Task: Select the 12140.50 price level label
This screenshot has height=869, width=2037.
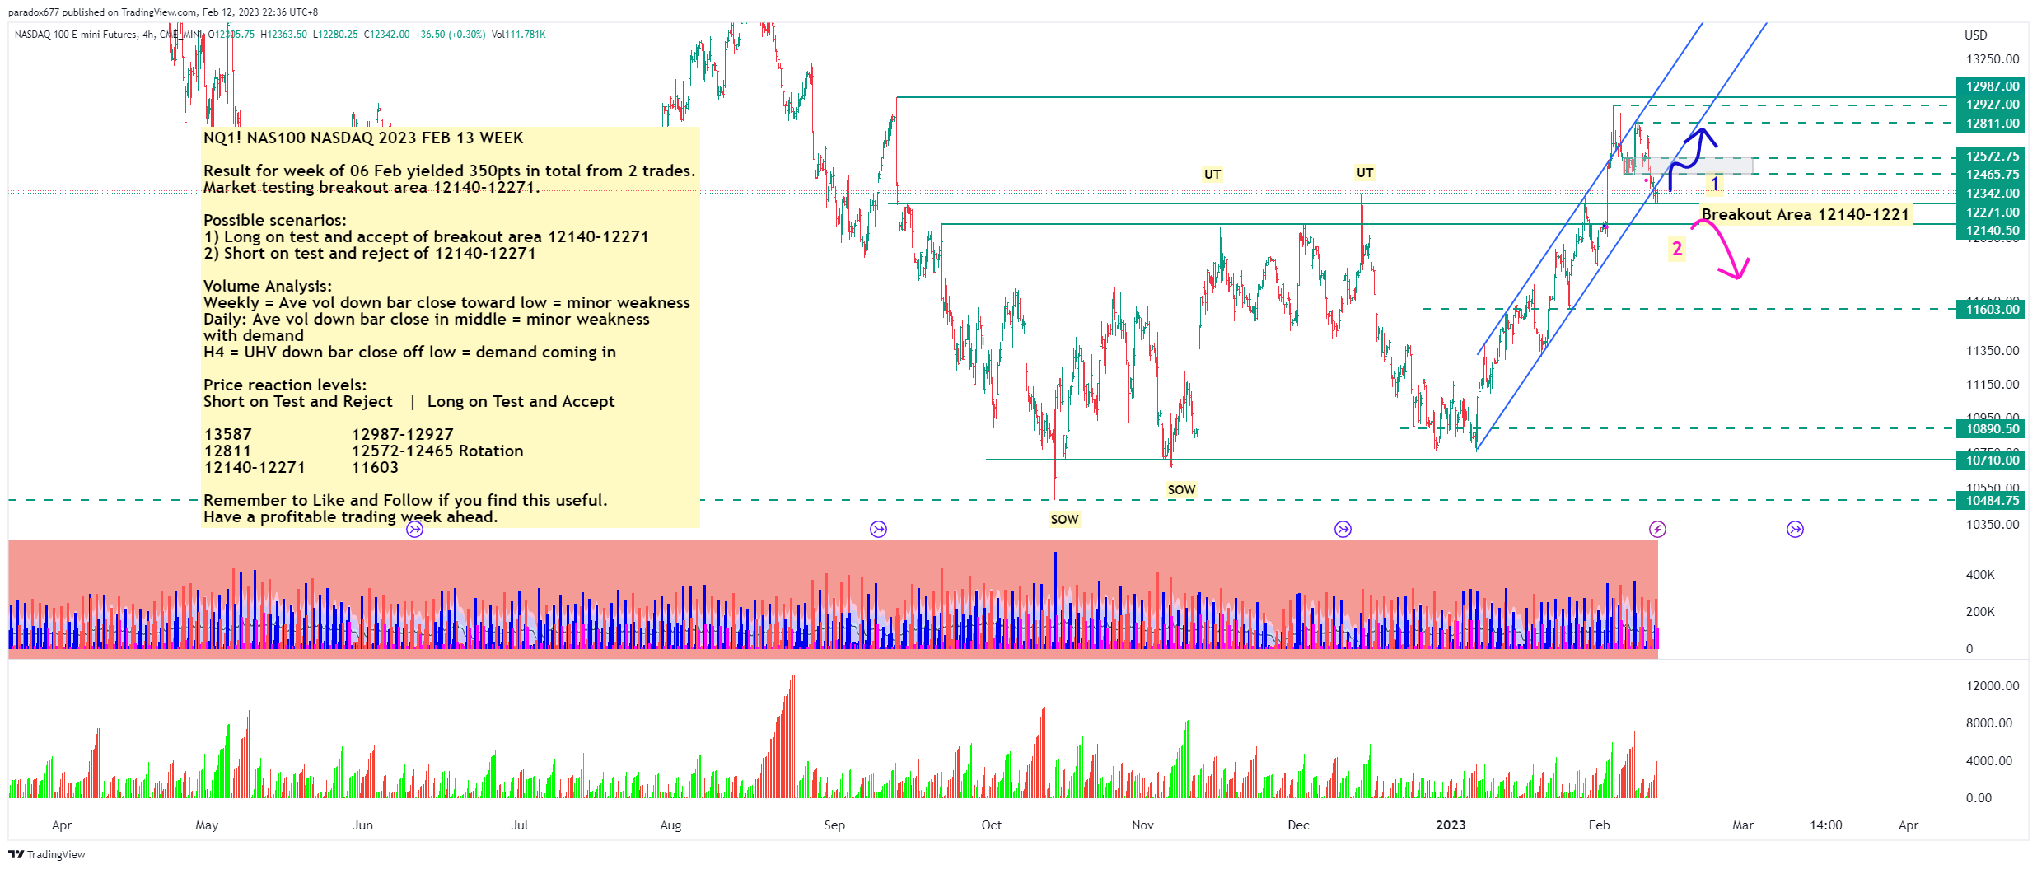Action: pyautogui.click(x=1991, y=231)
